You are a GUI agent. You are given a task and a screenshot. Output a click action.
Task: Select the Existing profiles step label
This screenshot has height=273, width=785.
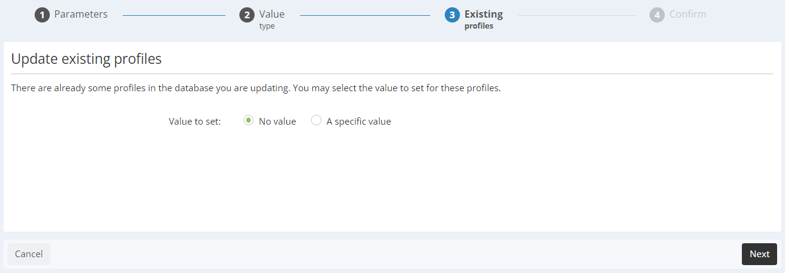coord(484,19)
